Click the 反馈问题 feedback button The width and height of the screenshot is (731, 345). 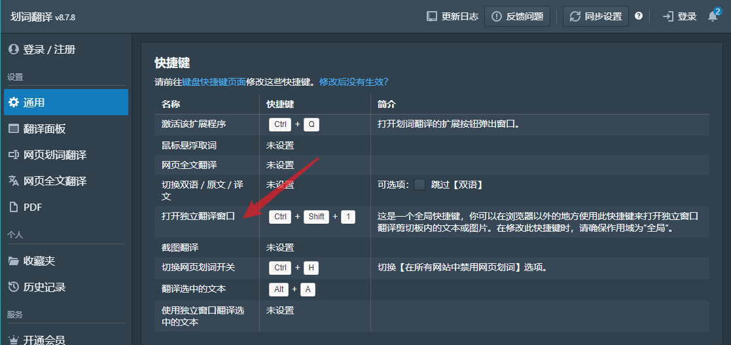pos(518,16)
